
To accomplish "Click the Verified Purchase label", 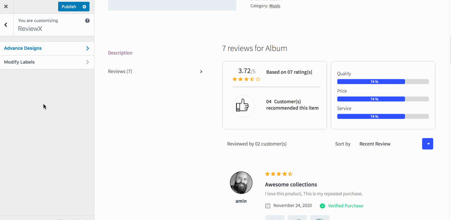I will 345,206.
